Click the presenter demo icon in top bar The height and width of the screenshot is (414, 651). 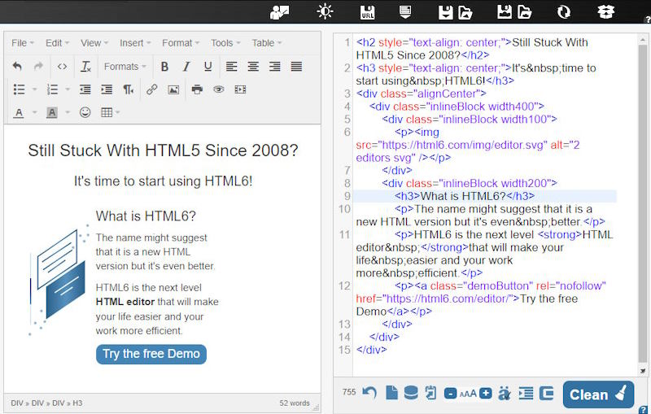coord(279,12)
